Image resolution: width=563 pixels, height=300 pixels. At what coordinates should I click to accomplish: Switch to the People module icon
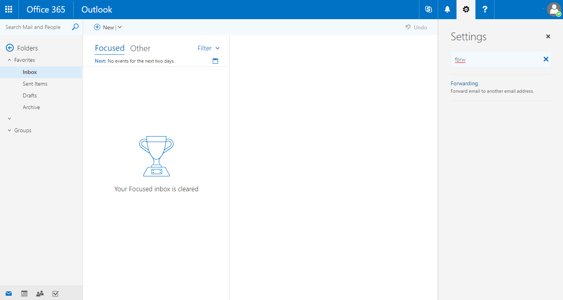[x=40, y=293]
